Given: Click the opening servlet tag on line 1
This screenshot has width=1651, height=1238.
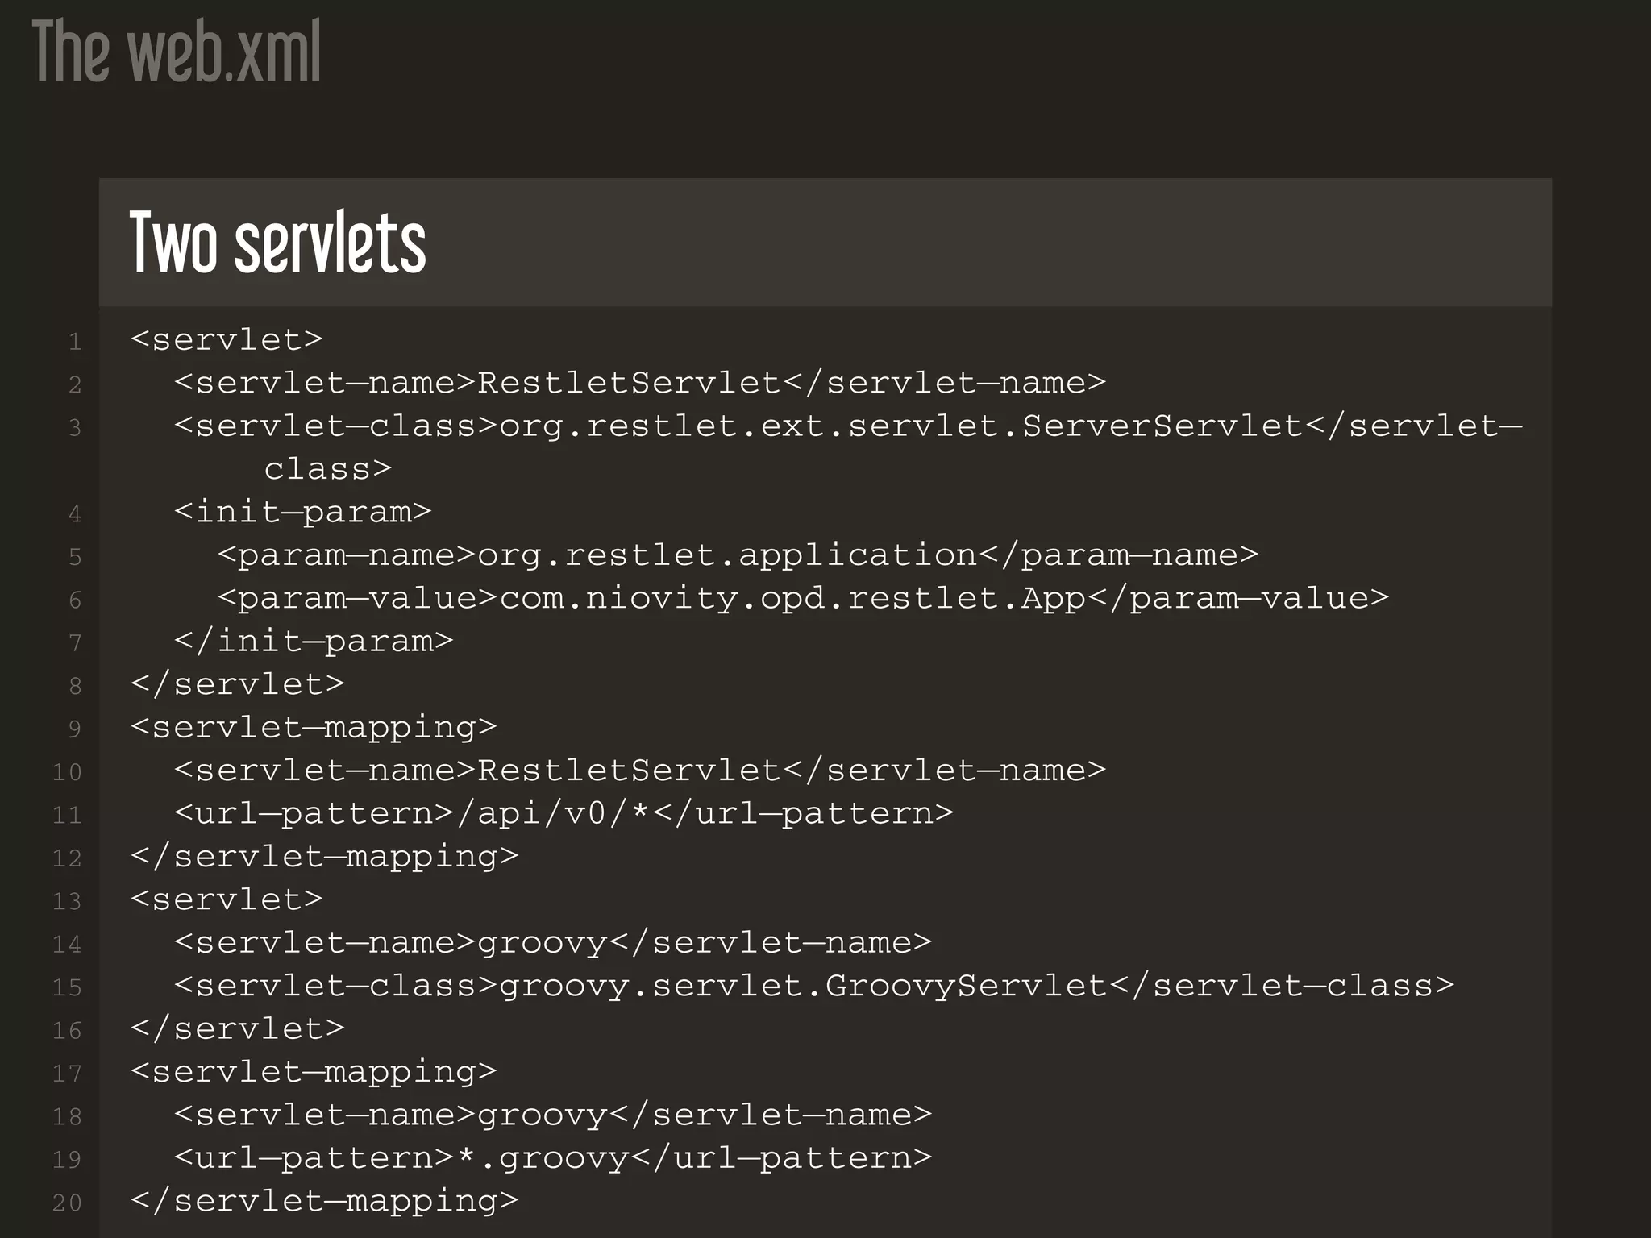Looking at the screenshot, I should tap(227, 339).
